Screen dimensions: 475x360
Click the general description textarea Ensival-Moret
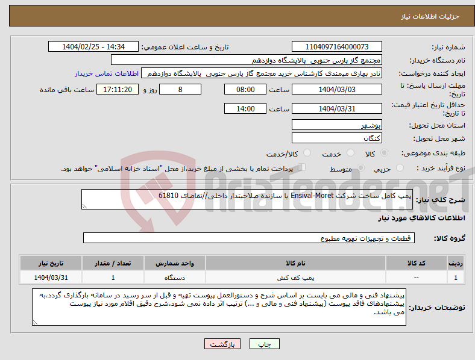coord(247,199)
